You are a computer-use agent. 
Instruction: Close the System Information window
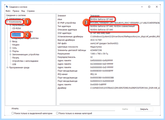click(157, 7)
